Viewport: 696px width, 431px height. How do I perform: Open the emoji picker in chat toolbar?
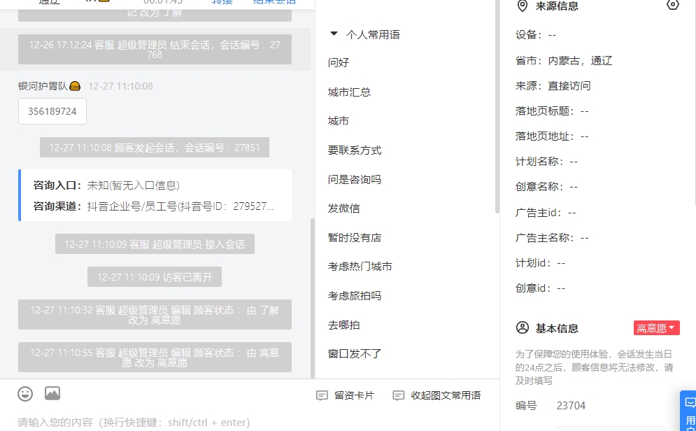25,394
